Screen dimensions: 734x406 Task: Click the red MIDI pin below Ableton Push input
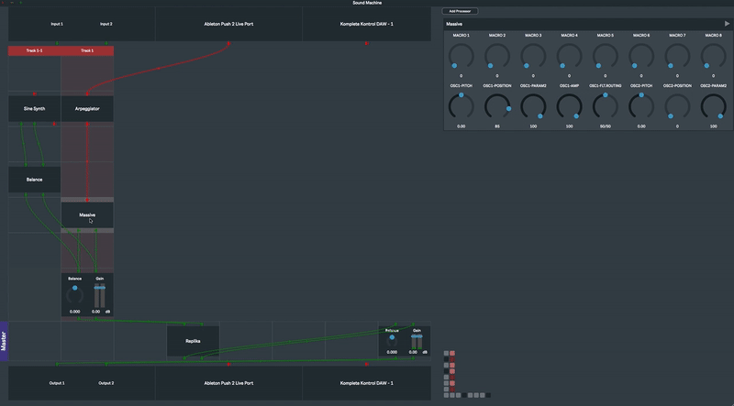228,43
